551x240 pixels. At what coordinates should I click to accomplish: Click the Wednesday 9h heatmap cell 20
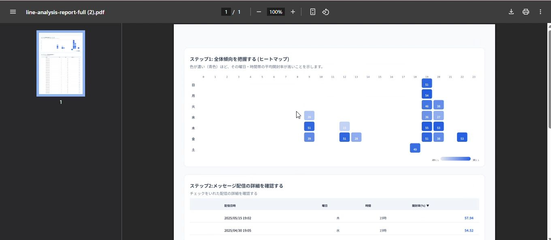[309, 116]
